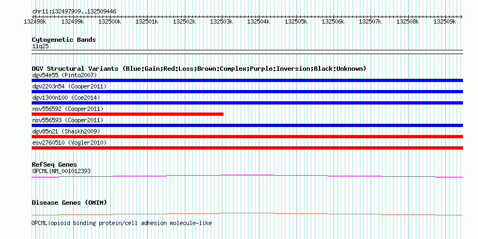Click the 132506k ruler tick label

coord(333,21)
